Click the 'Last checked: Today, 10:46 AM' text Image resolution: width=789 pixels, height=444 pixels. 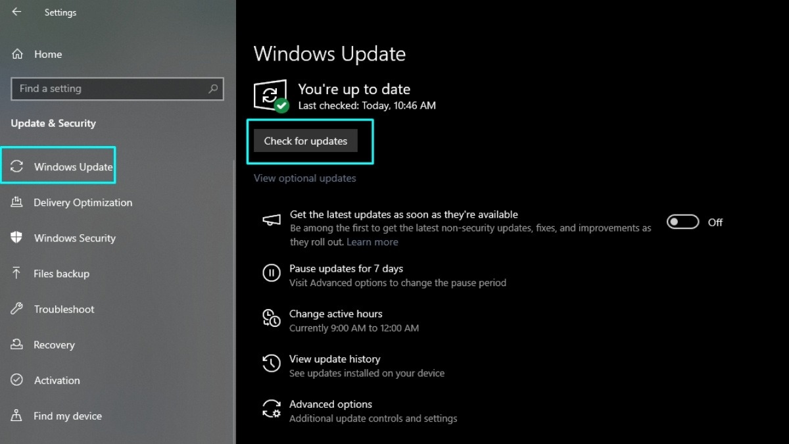(367, 105)
